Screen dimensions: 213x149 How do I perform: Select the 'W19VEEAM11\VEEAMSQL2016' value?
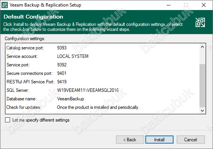[x=88, y=90]
